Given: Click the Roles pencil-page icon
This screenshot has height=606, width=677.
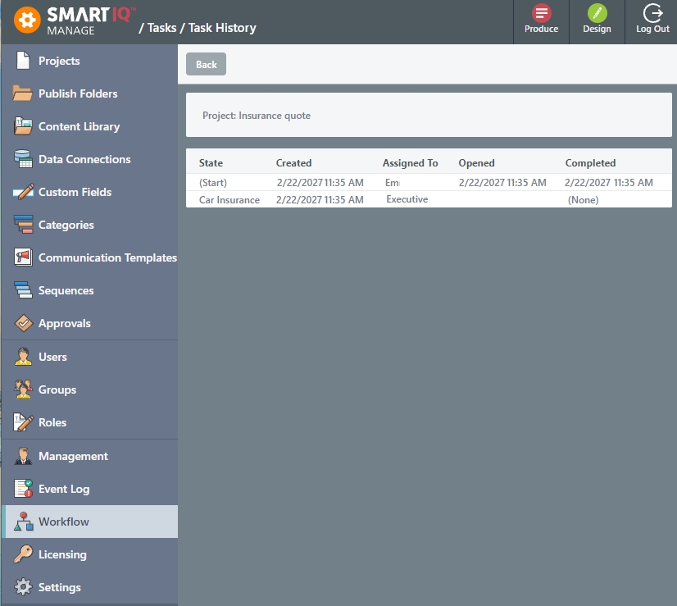Looking at the screenshot, I should pos(23,422).
